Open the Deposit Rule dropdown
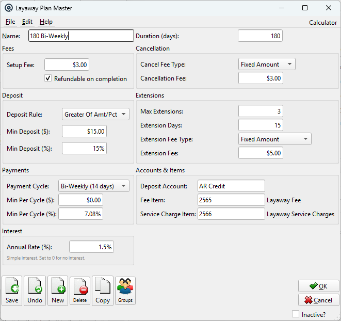 pyautogui.click(x=95, y=114)
